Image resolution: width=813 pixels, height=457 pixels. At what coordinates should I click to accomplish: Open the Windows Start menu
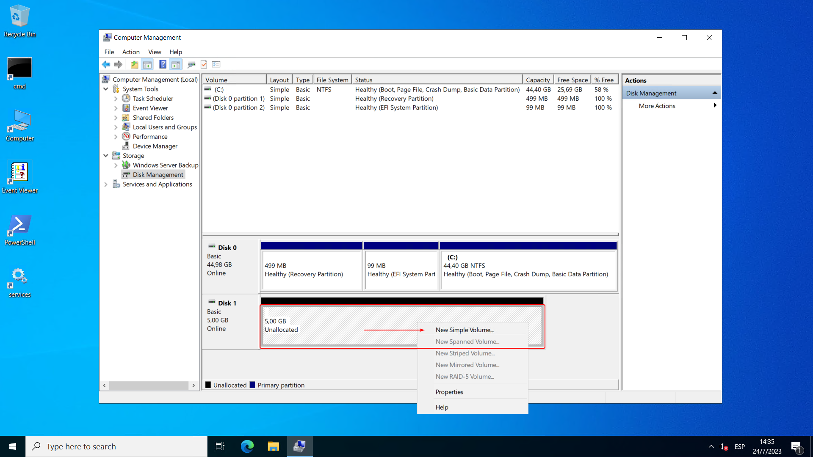pos(13,446)
